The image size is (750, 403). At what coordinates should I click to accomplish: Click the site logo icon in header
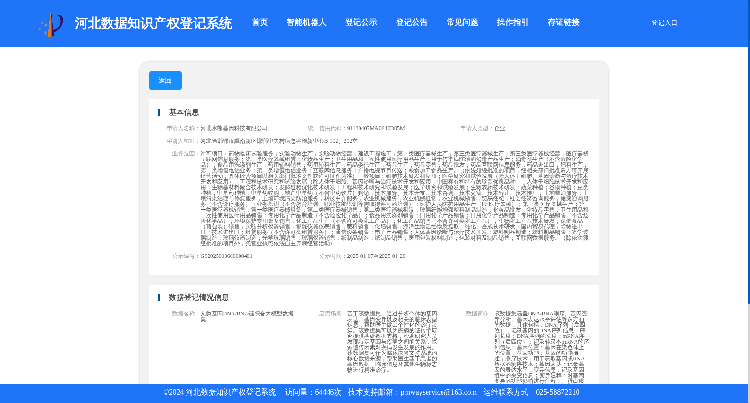coord(51,25)
